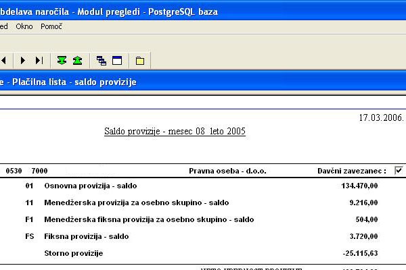Click the cascade windows icon
Image resolution: width=406 pixels, height=270 pixels.
point(101,61)
